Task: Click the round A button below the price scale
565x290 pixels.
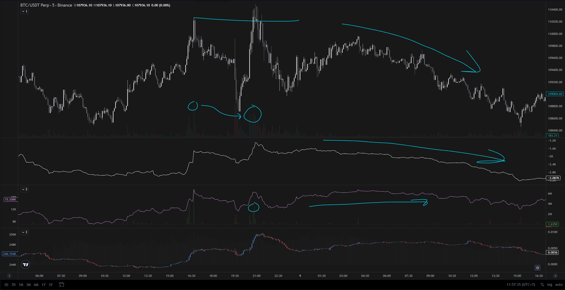Action: (555, 275)
